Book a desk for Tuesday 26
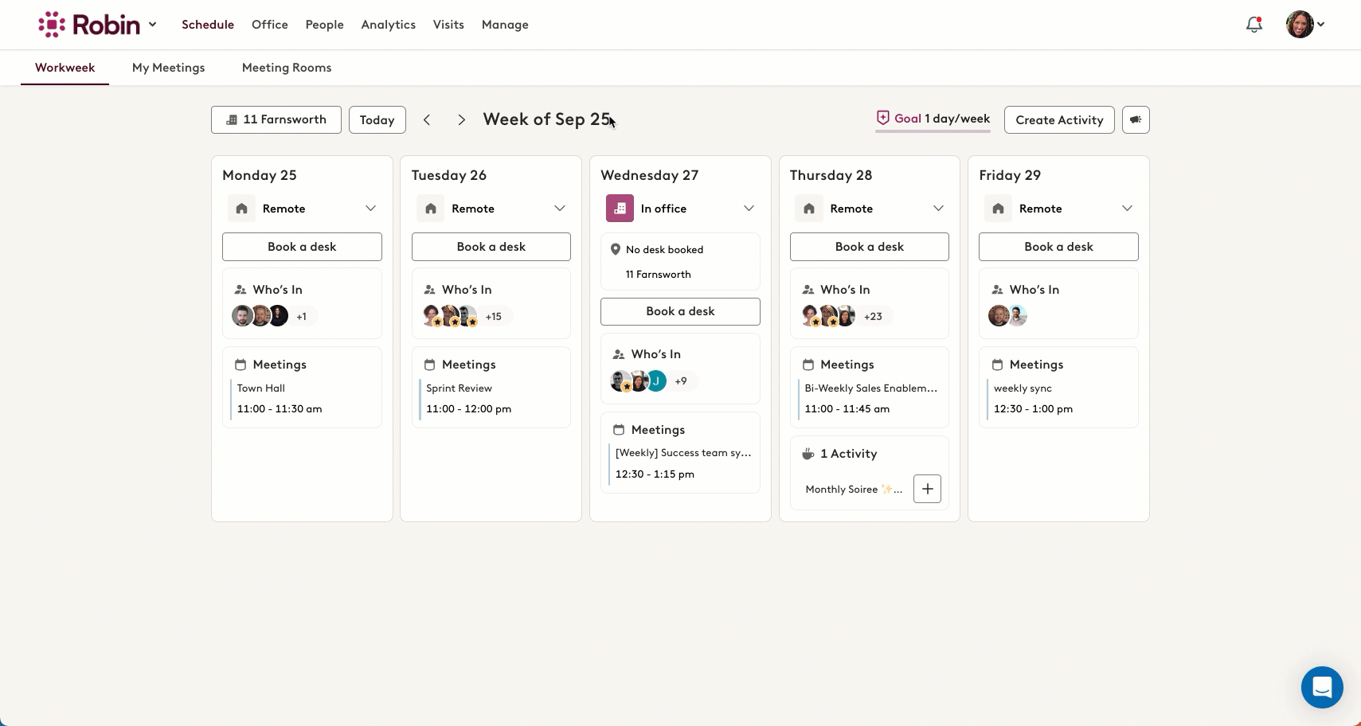 pos(491,247)
